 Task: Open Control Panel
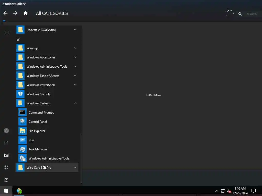(x=47, y=122)
